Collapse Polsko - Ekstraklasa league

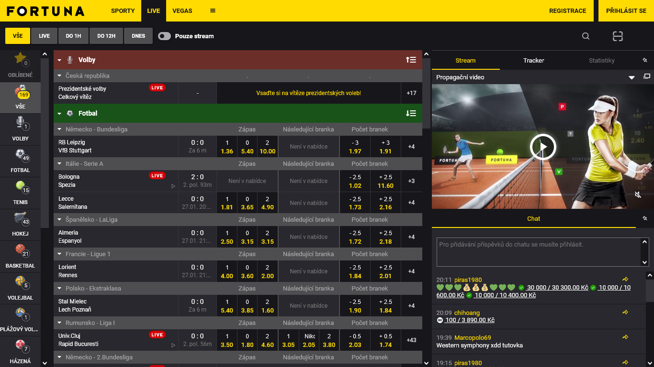(x=60, y=289)
